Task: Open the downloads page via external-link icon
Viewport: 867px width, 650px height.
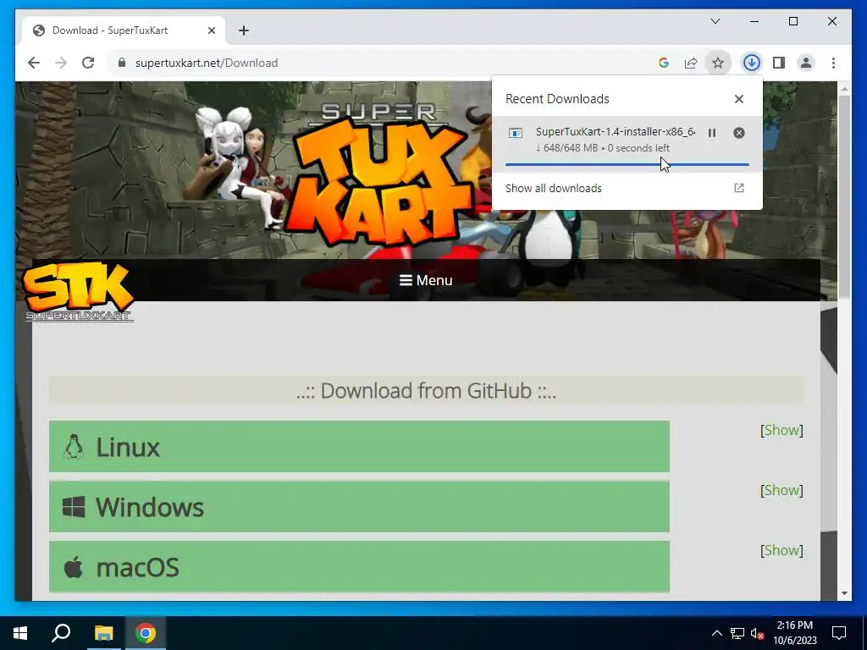Action: pyautogui.click(x=738, y=188)
